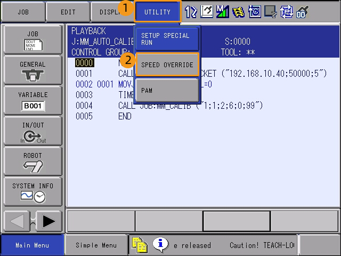
Task: Open the DISPLAY top menu
Action: 112,12
